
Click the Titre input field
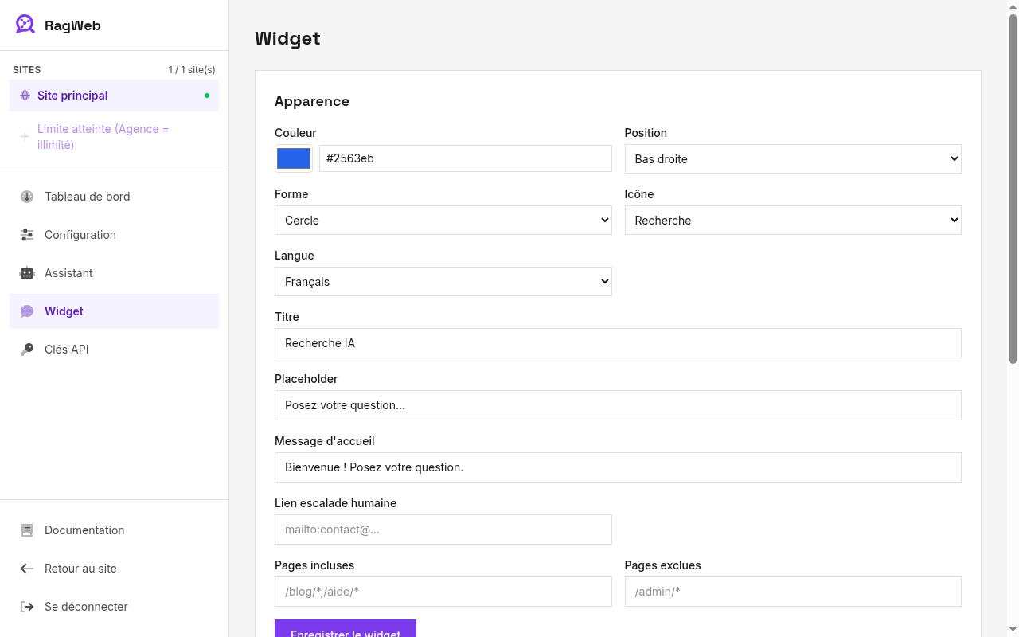point(618,343)
